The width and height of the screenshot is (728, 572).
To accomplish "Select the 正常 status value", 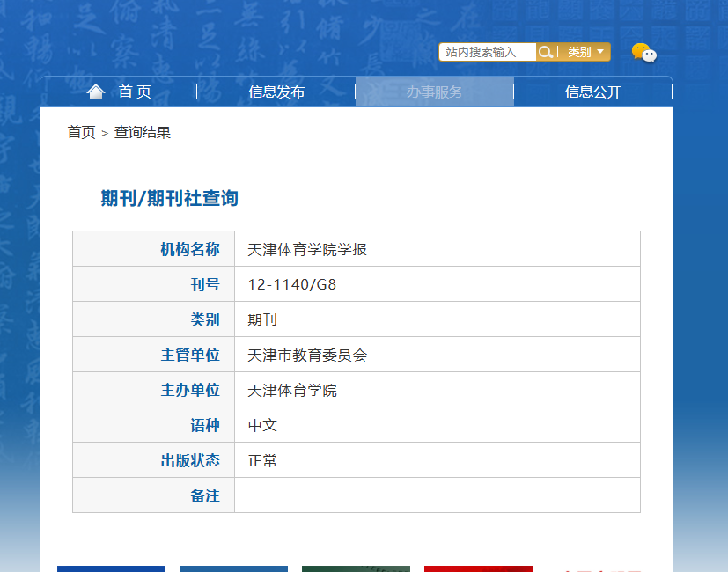I will 262,460.
